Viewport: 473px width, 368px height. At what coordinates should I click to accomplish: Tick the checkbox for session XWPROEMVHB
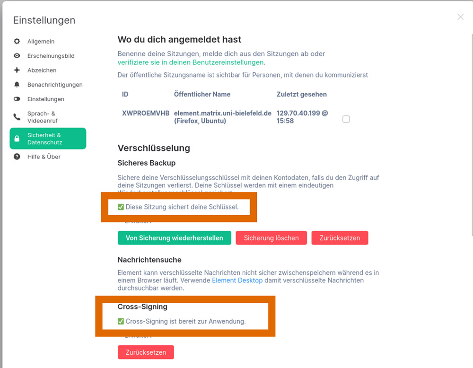pos(346,119)
